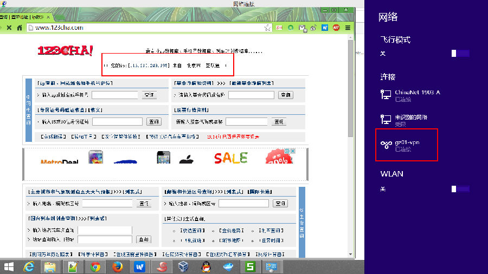Click the train number input field
The width and height of the screenshot is (488, 274).
coord(105,230)
